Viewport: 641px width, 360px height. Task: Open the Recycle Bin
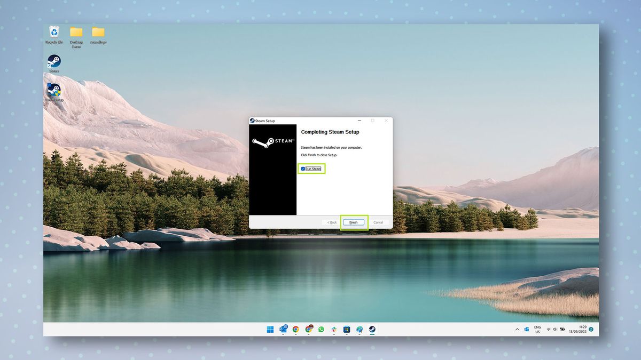[54, 33]
